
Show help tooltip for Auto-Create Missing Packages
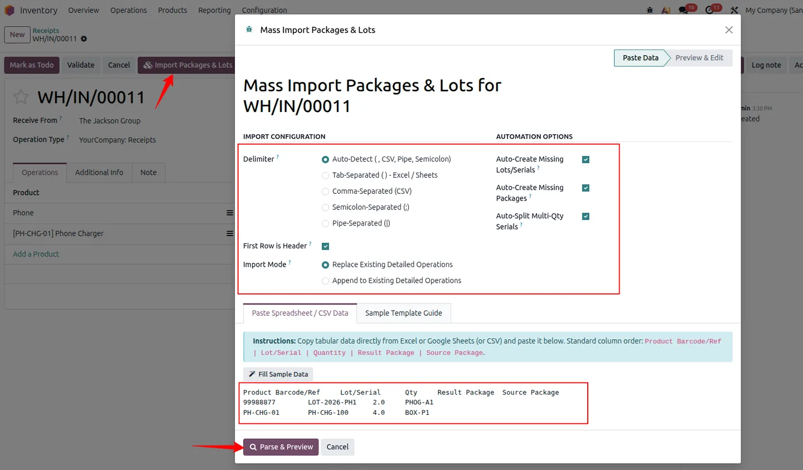[530, 196]
